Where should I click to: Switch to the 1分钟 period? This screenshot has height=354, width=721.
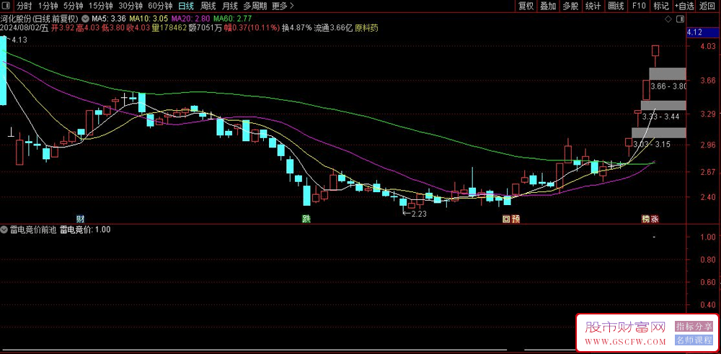point(48,6)
